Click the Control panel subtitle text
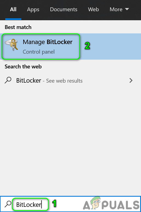The image size is (141, 212). [x=39, y=52]
